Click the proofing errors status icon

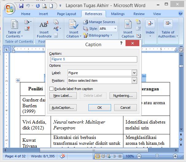(63, 156)
